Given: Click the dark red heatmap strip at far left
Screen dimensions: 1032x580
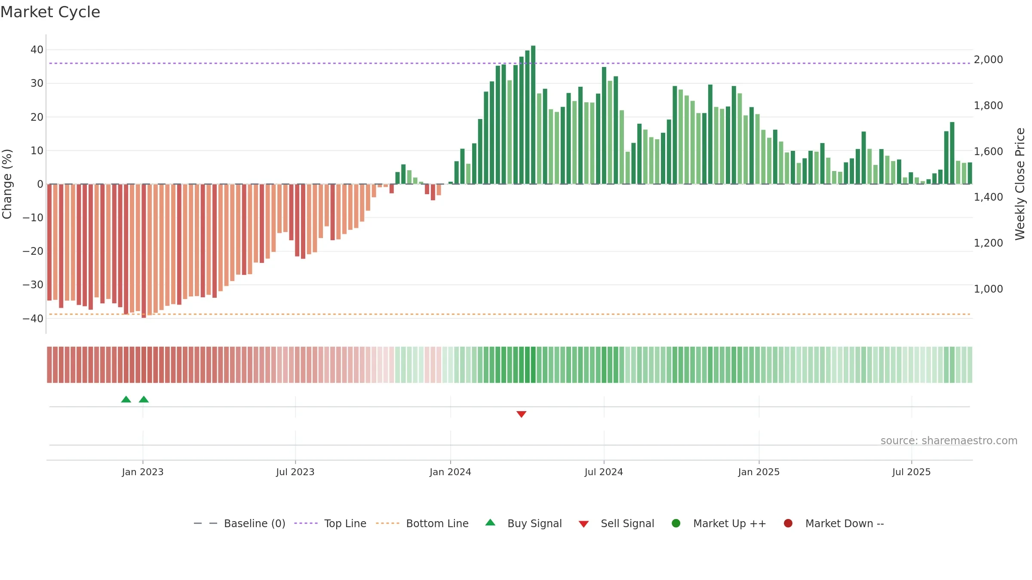Looking at the screenshot, I should 49,365.
